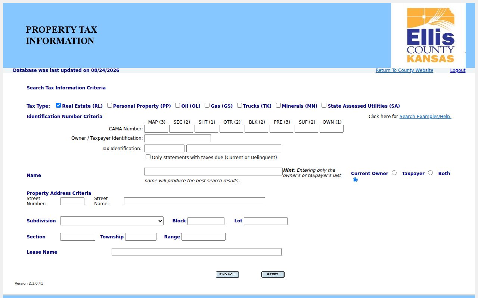This screenshot has width=478, height=298.
Task: Check the Minerals (MN) tax type
Action: [278, 105]
